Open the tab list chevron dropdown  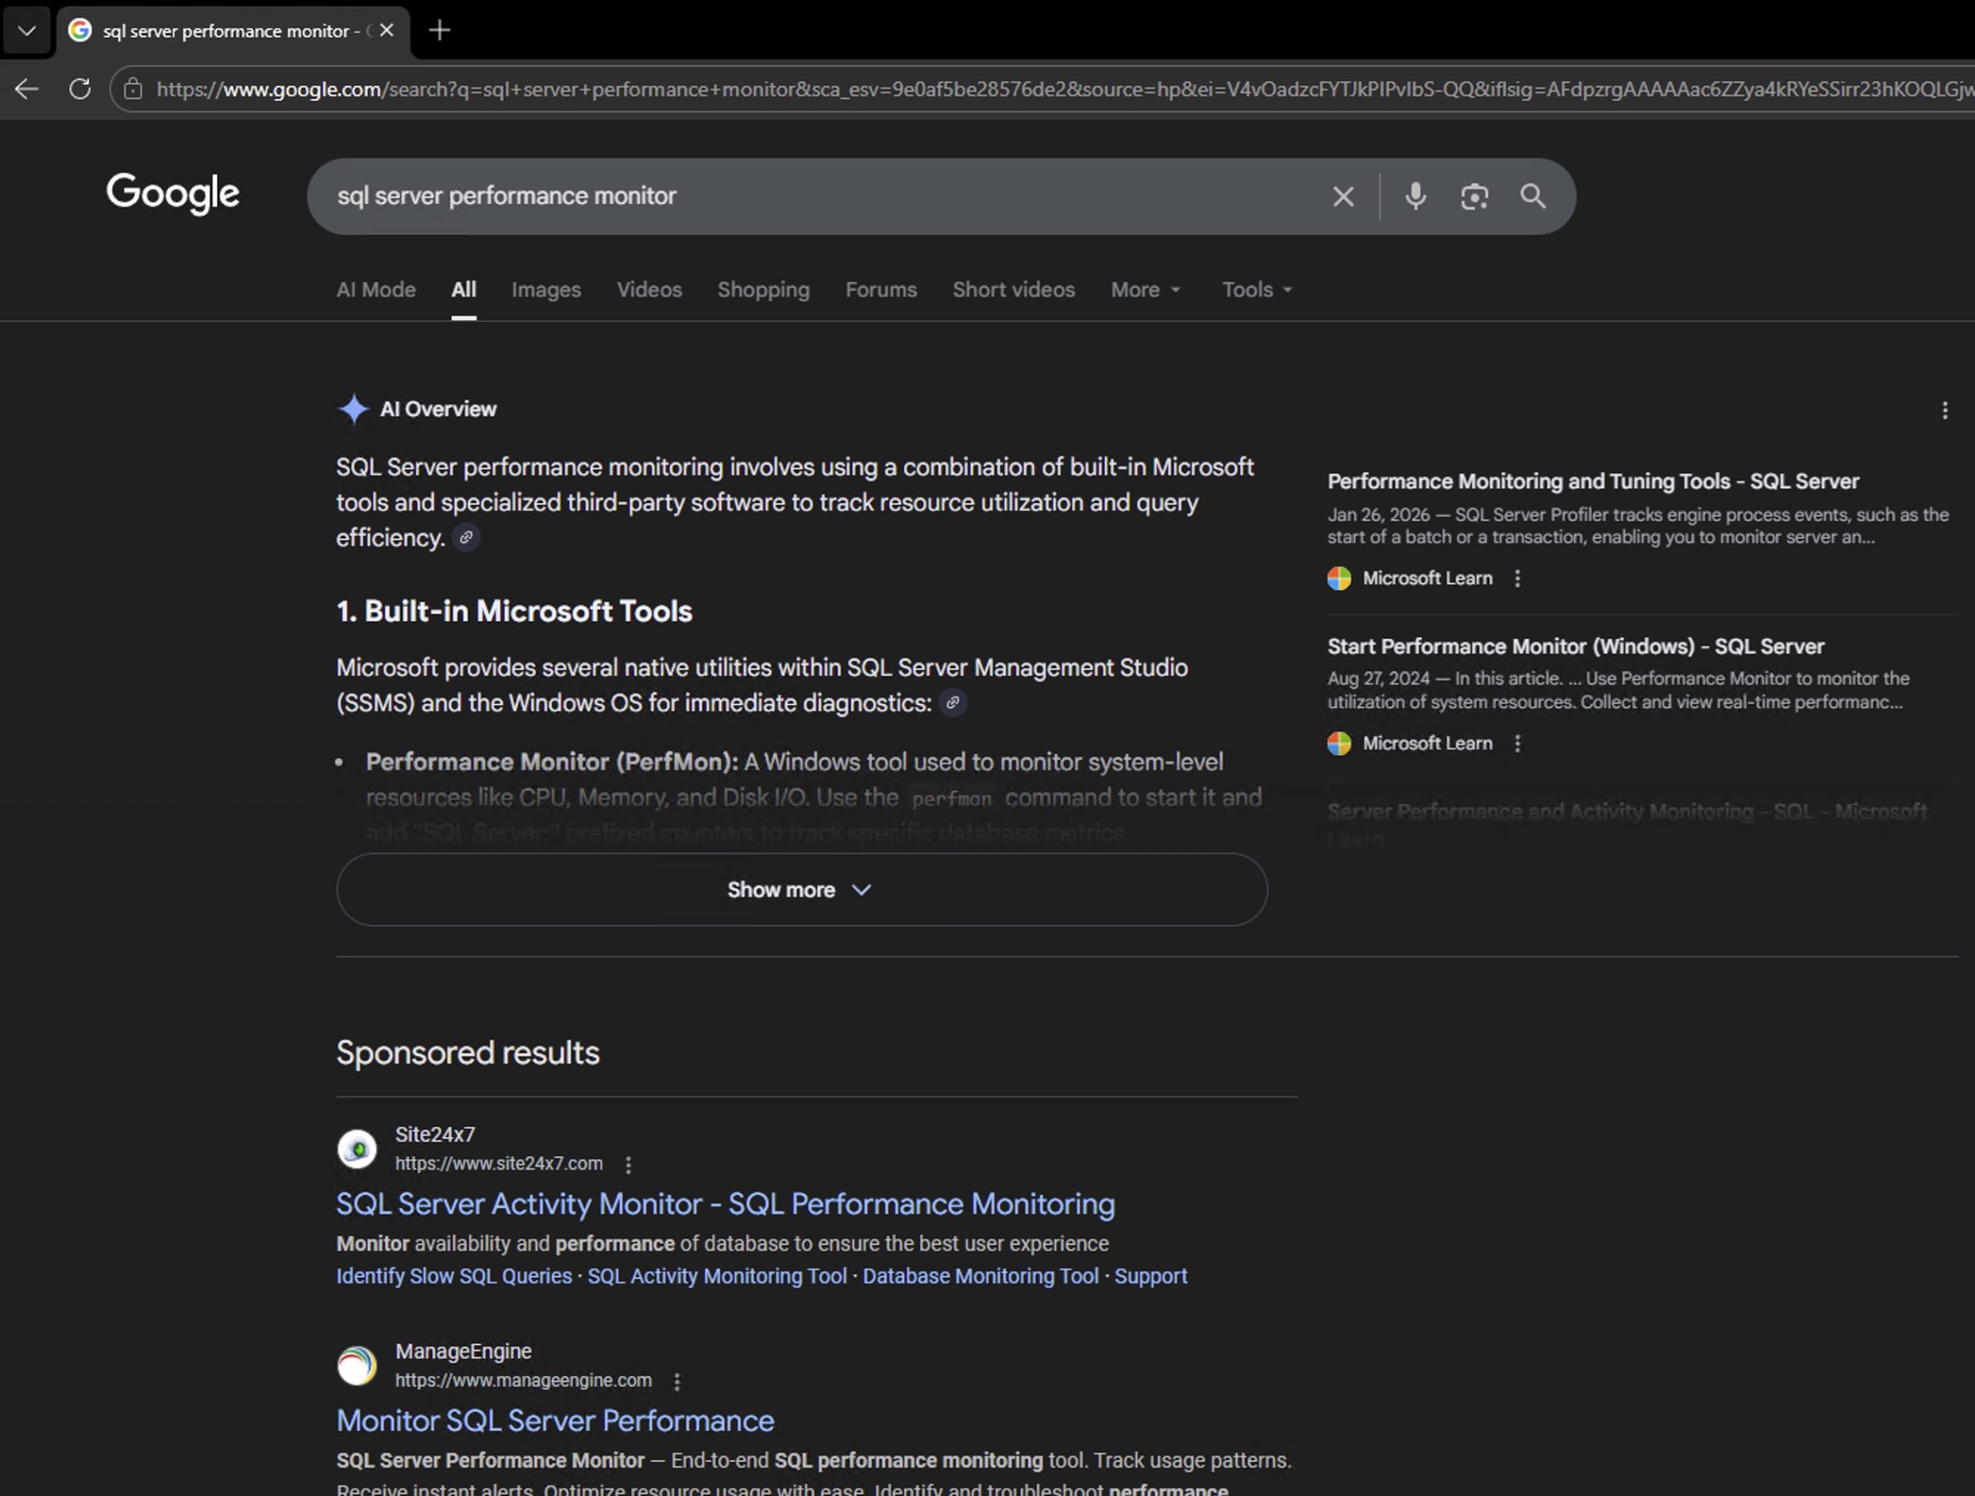(27, 30)
